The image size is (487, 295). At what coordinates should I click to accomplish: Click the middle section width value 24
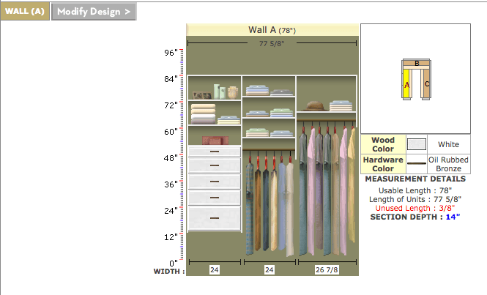click(269, 269)
